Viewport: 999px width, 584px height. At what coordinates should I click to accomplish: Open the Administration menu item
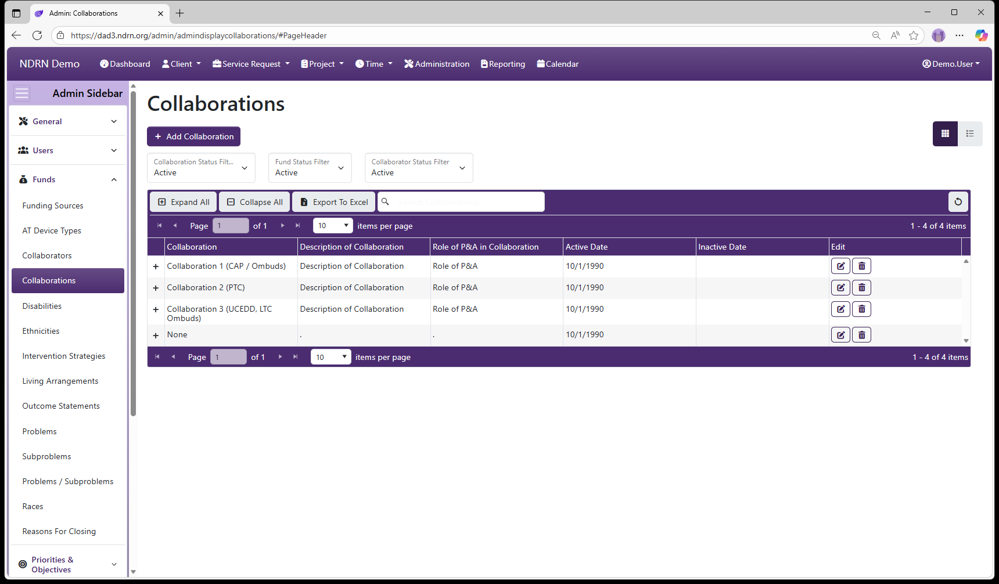(437, 64)
